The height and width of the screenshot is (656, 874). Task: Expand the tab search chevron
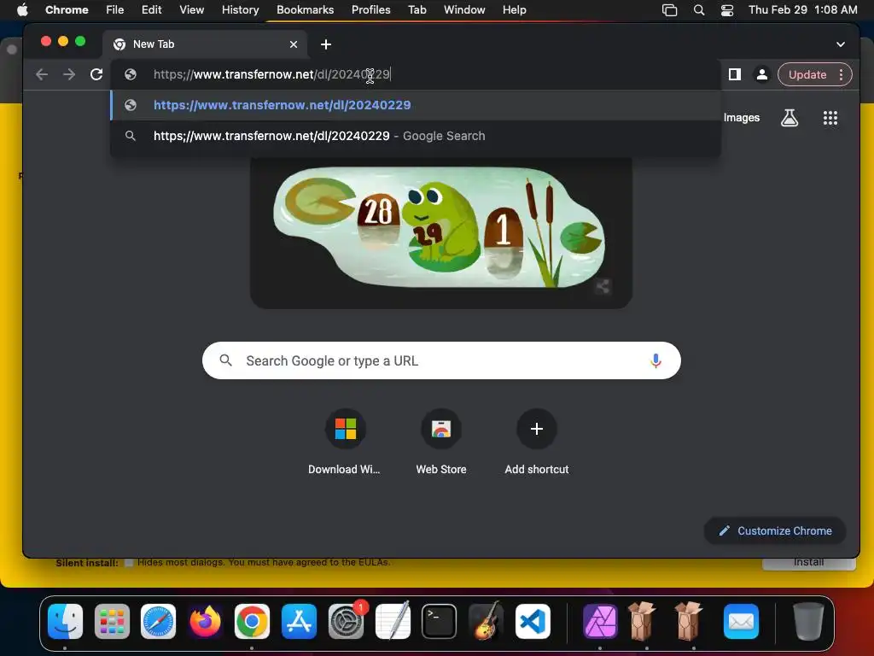coord(841,44)
